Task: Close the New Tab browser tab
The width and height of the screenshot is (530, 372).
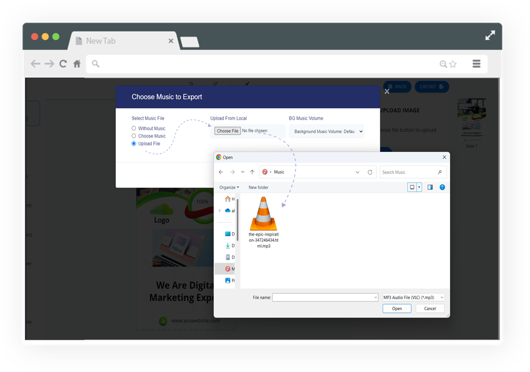Action: (x=171, y=41)
